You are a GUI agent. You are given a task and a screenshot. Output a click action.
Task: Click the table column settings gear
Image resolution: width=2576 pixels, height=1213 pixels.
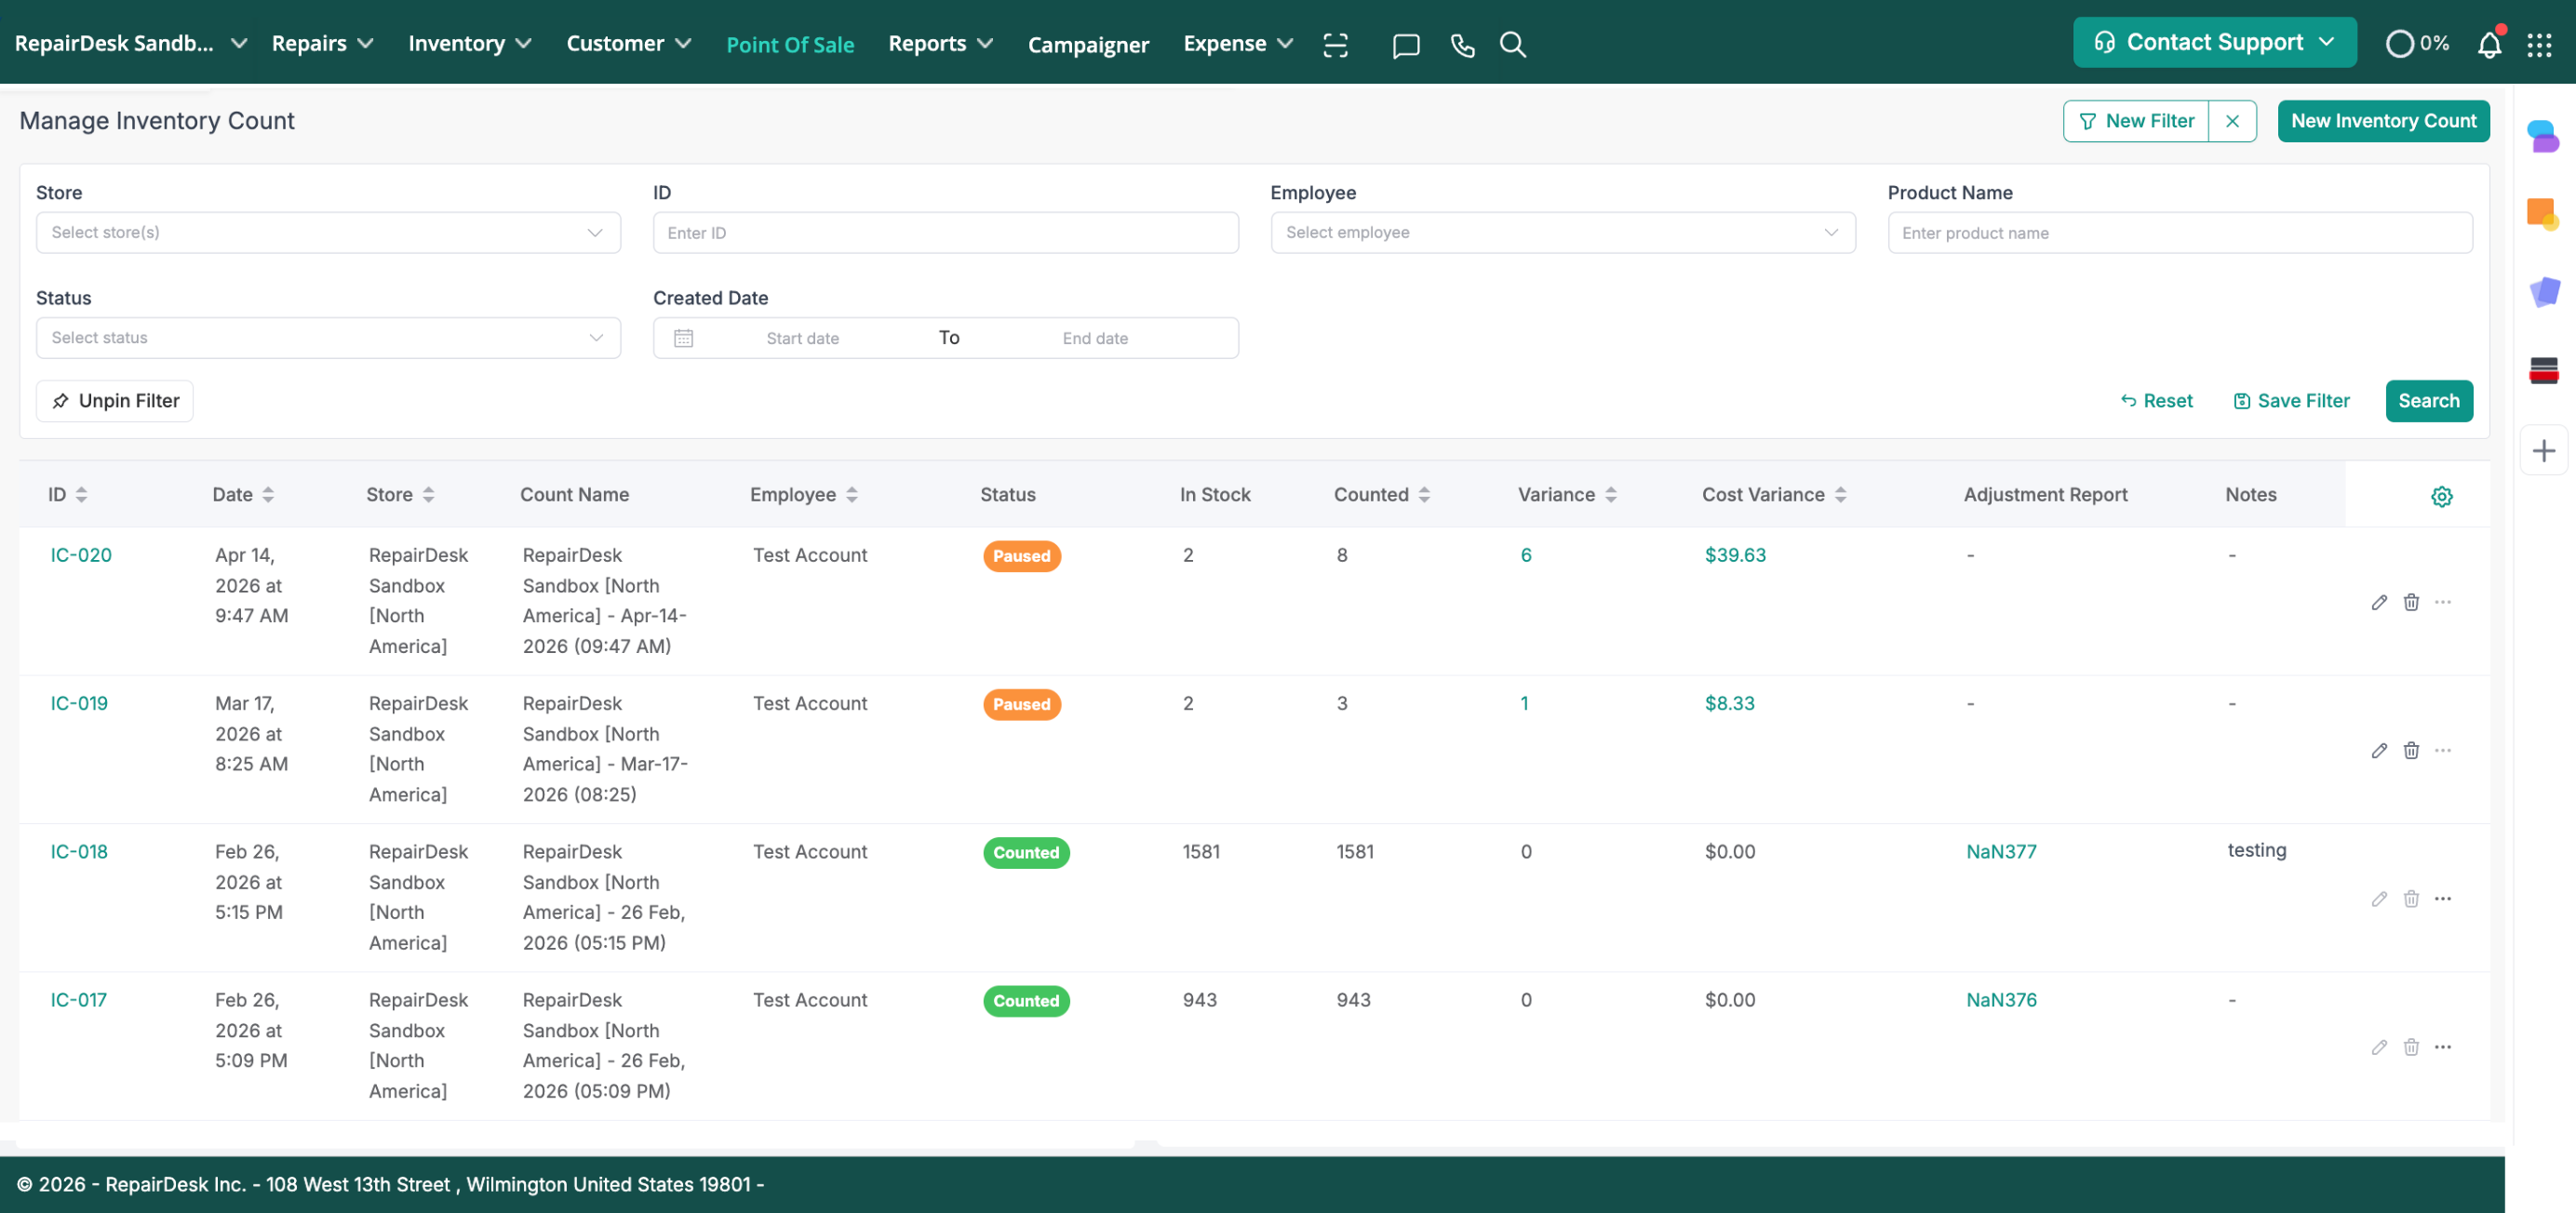2441,496
